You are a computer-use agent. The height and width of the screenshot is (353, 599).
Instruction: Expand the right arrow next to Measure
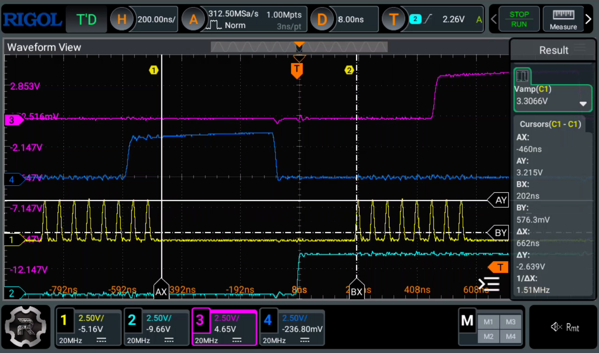588,19
